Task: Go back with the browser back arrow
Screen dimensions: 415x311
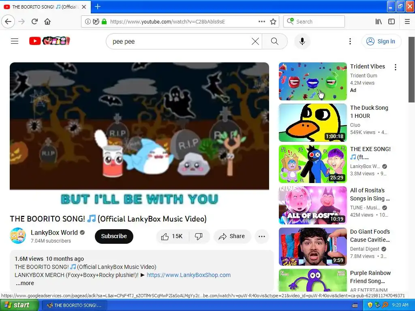Action: [8, 22]
